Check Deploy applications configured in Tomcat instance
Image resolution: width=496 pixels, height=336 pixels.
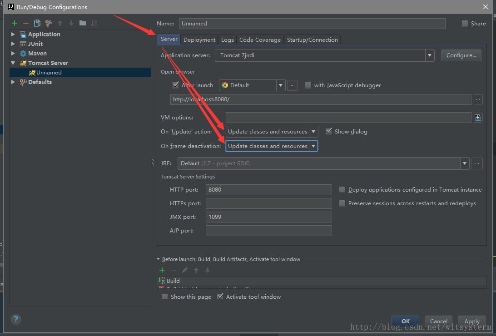point(342,189)
